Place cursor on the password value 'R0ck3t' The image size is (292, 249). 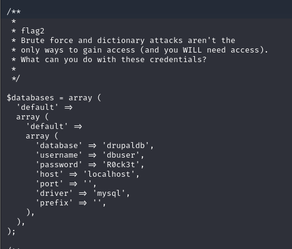(121, 165)
